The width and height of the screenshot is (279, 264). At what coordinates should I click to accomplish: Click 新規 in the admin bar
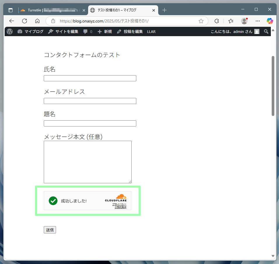(x=105, y=31)
